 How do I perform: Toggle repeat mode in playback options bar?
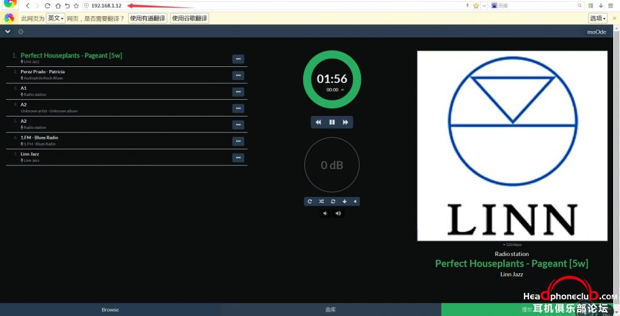tap(309, 201)
